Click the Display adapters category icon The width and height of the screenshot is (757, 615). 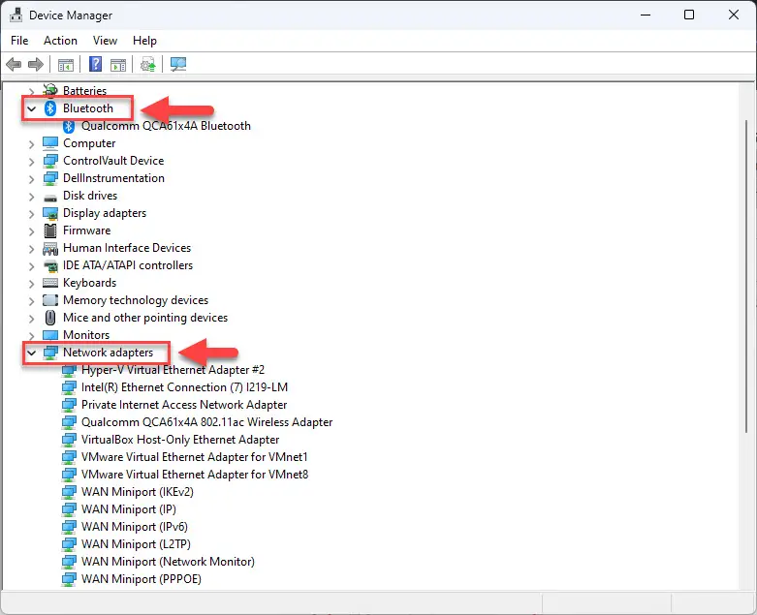pyautogui.click(x=50, y=213)
